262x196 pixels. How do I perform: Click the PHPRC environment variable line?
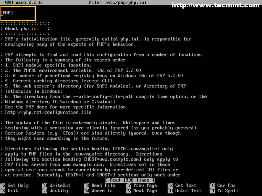point(72,70)
